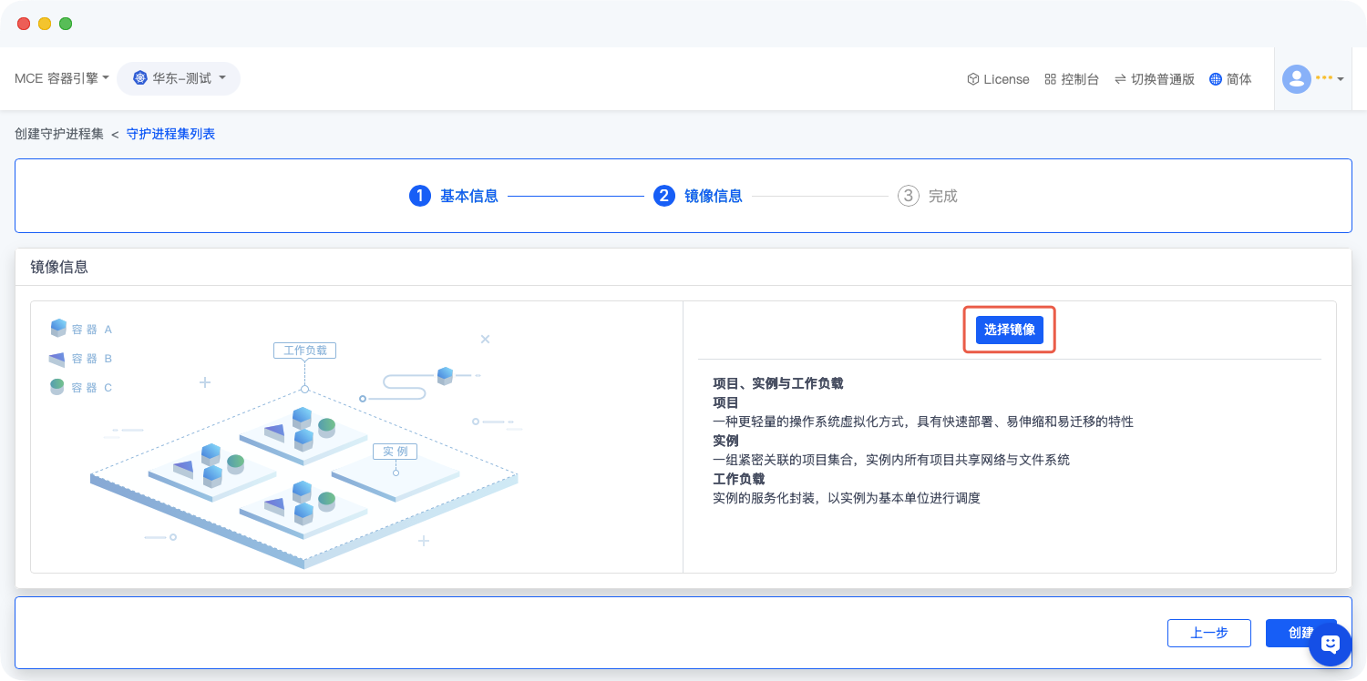Click the step 1 circle icon
The width and height of the screenshot is (1367, 681).
419,196
